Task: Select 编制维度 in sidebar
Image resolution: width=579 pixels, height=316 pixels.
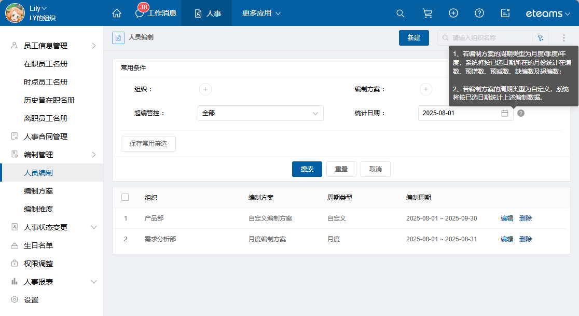Action: click(x=38, y=209)
